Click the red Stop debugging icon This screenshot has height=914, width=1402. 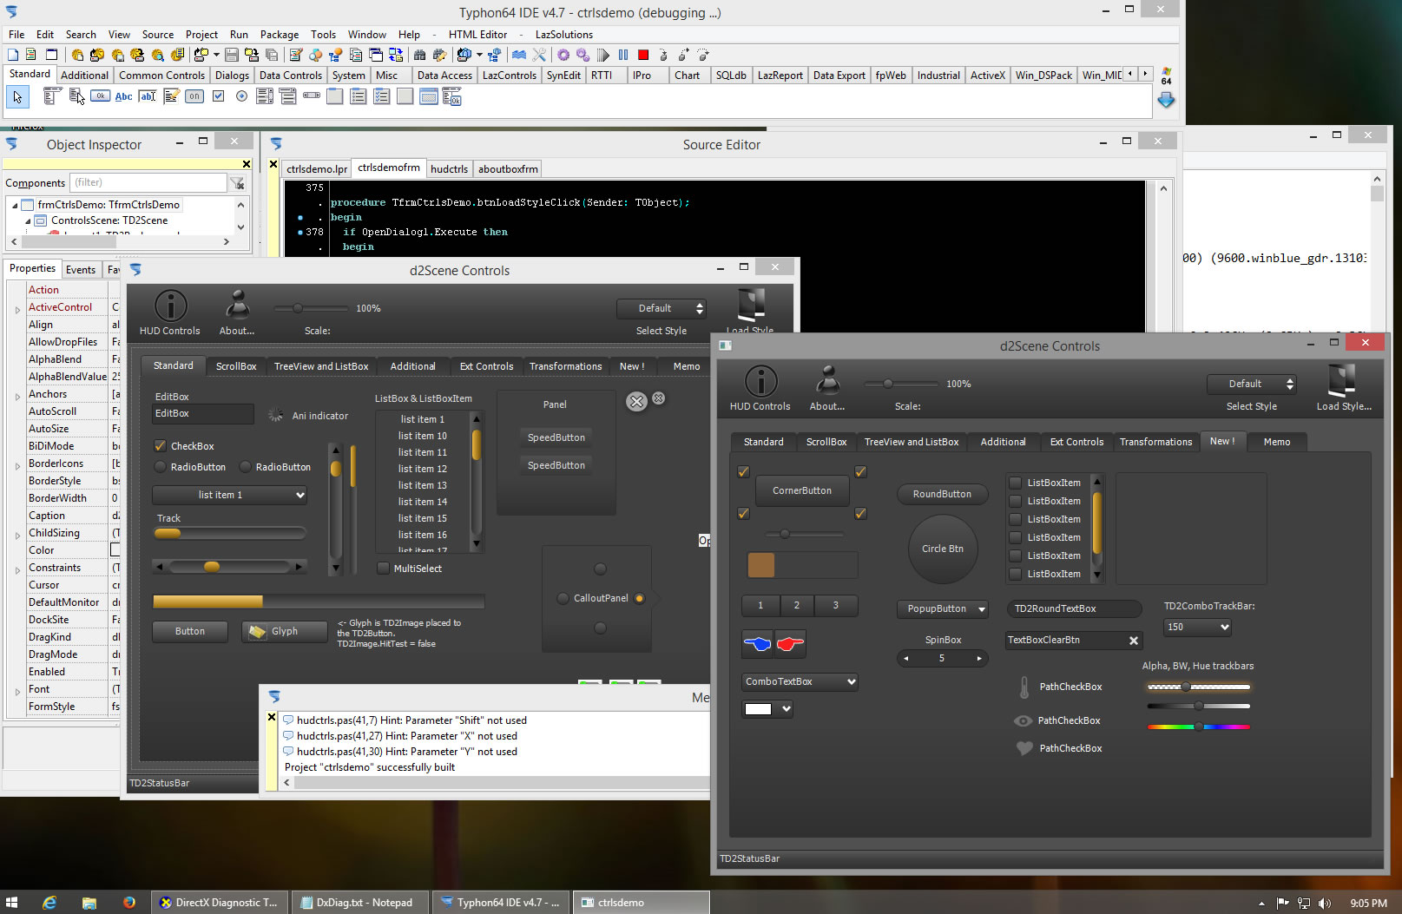point(643,55)
